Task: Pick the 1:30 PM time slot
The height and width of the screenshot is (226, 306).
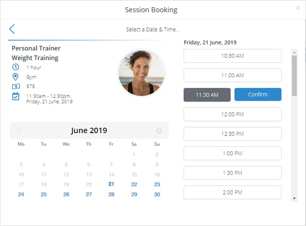Action: [233, 173]
